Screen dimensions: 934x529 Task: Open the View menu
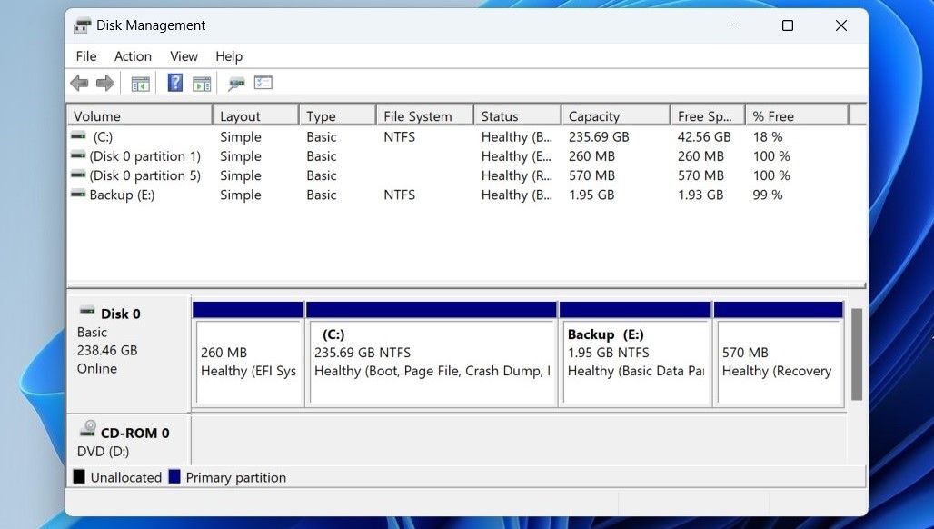(x=184, y=56)
